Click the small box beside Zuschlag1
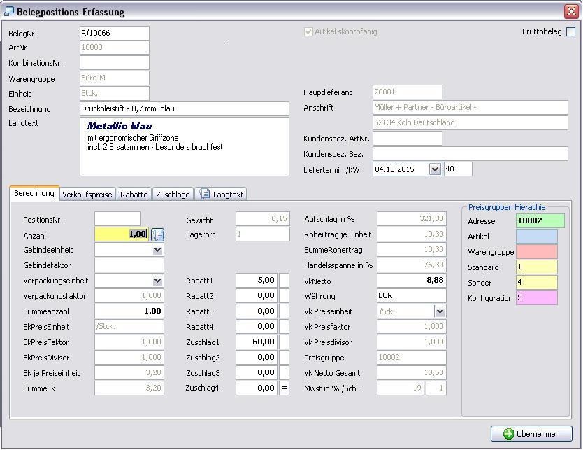The height and width of the screenshot is (450, 583). click(x=284, y=342)
